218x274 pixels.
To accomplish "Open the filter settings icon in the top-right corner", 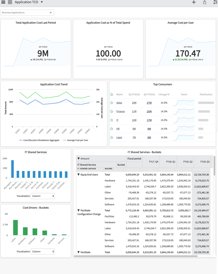I will click(215, 2).
